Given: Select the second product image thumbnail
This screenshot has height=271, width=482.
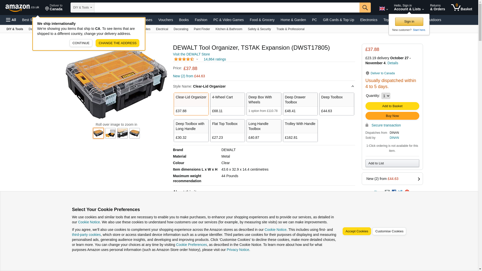Looking at the screenshot, I should (x=110, y=133).
